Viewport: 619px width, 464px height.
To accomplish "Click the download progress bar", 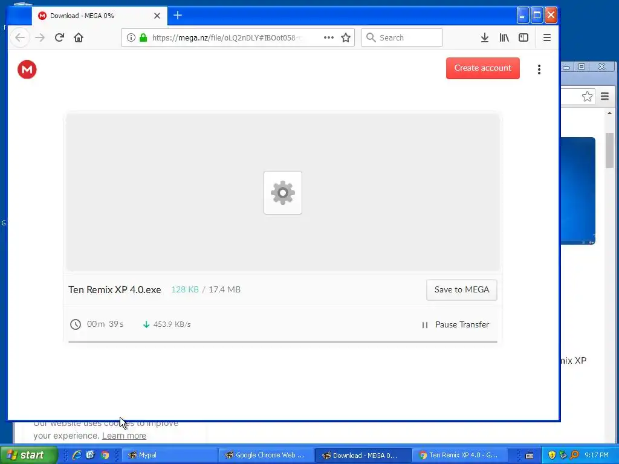I will [283, 342].
